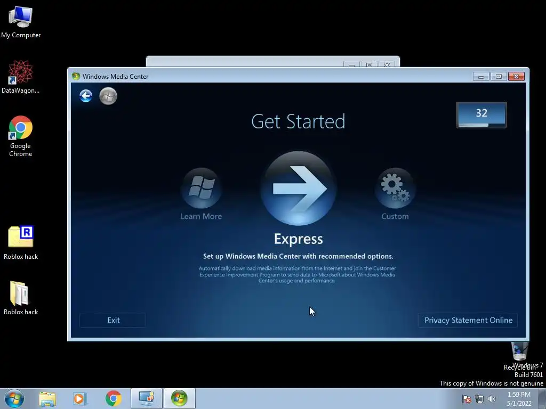This screenshot has width=546, height=409.
Task: Close the Windows Media Center window
Action: [516, 77]
